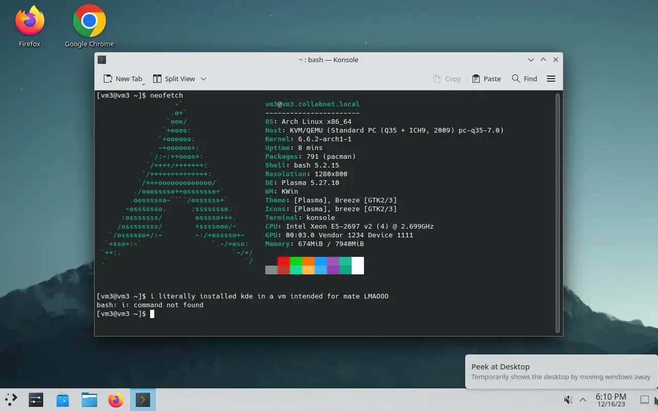658x411 pixels.
Task: Click the '6.6.2-arch1-1' kernel version text
Action: (325, 139)
